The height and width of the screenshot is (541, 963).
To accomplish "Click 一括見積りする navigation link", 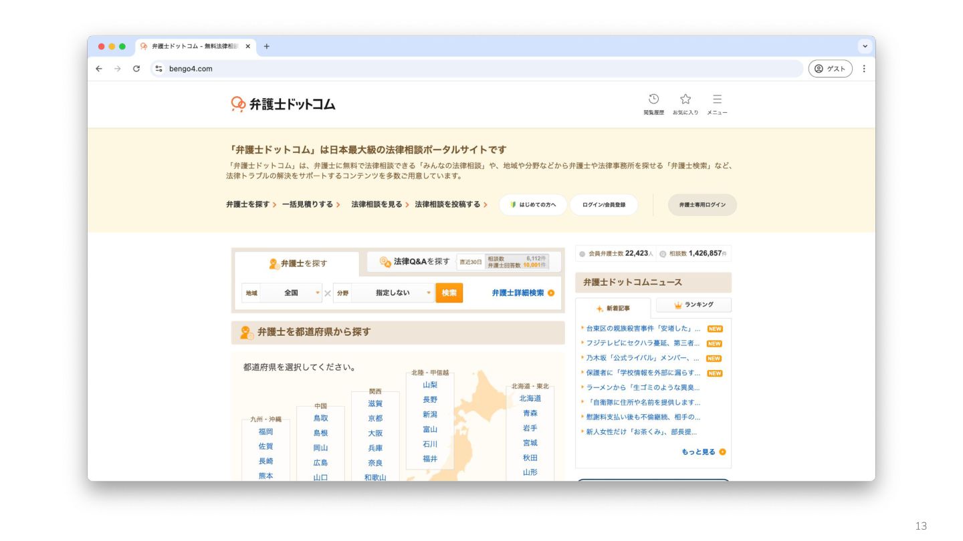I will [312, 204].
